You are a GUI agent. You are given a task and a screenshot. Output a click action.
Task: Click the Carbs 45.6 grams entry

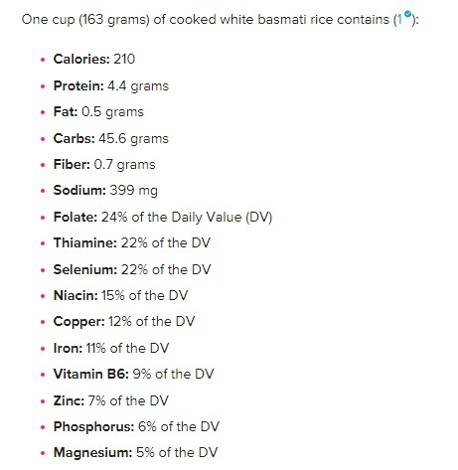coord(111,138)
